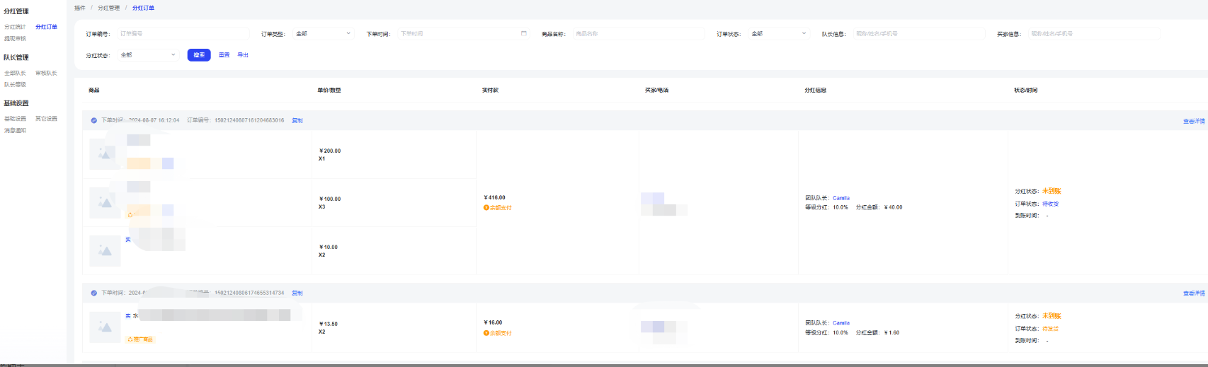Image resolution: width=1208 pixels, height=367 pixels.
Task: Click 复制 next to first order number
Action: pyautogui.click(x=297, y=120)
